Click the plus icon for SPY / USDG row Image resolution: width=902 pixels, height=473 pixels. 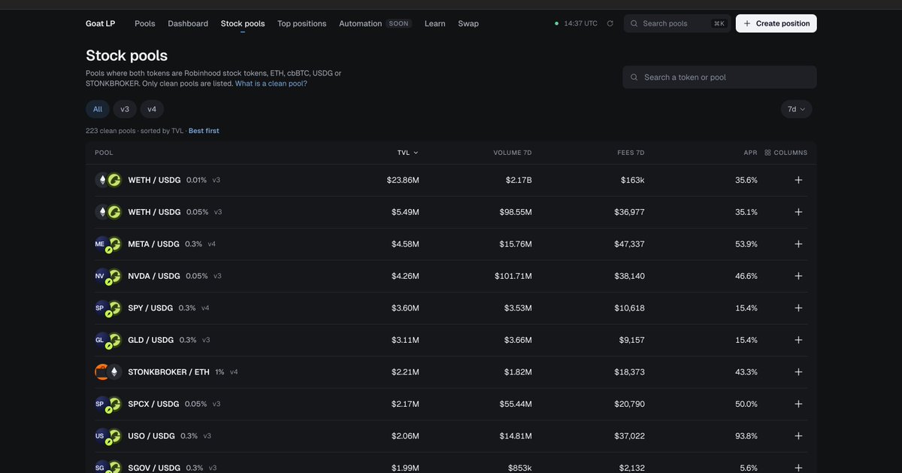coord(798,308)
